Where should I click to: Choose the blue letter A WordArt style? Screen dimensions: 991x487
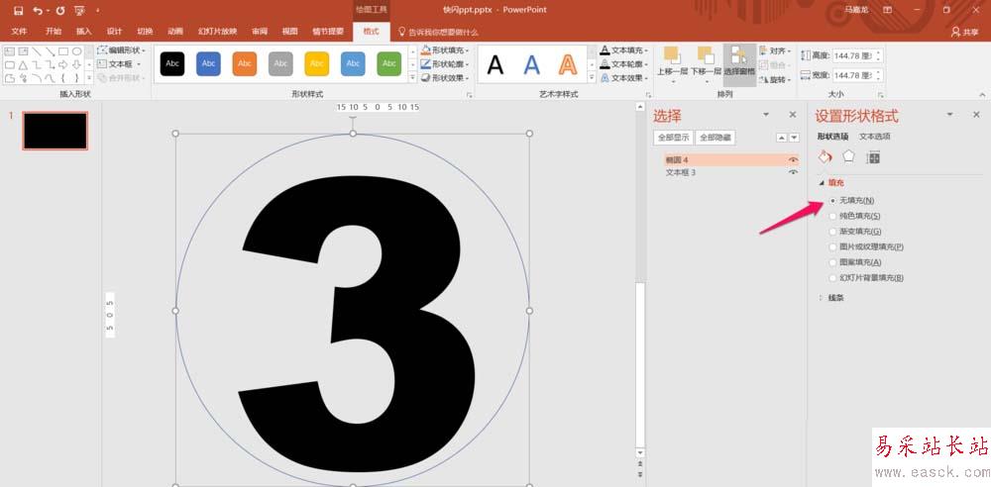click(532, 63)
